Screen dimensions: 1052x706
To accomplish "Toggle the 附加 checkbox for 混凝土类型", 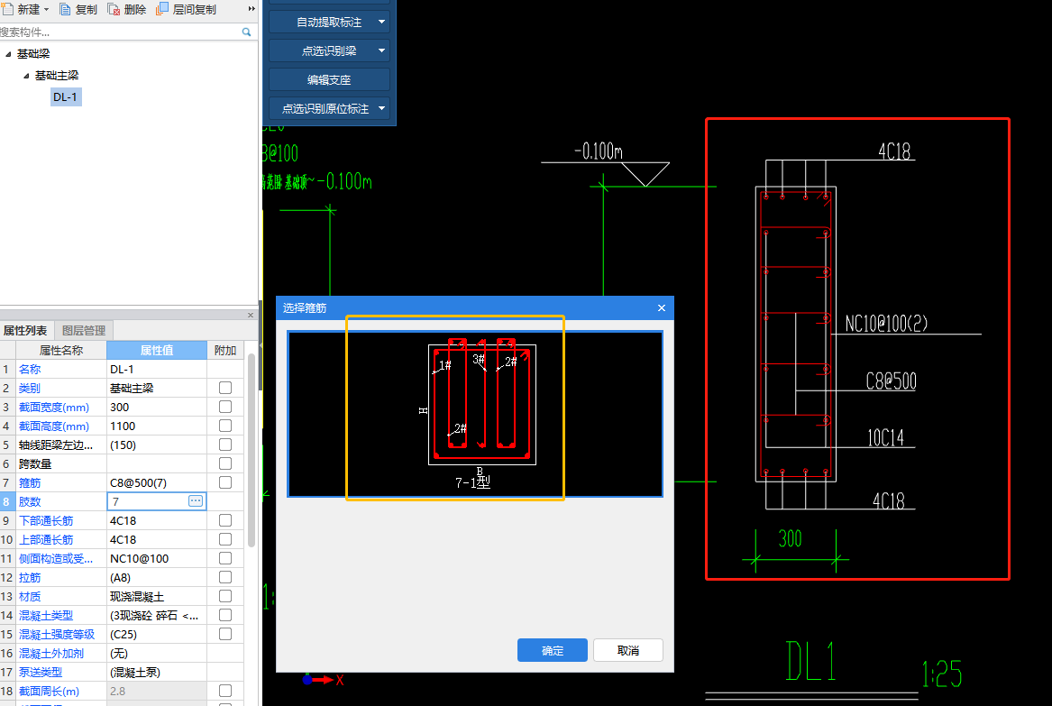I will (225, 615).
